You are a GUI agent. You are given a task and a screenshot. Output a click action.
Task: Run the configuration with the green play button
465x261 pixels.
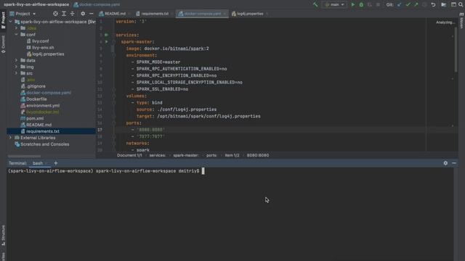point(353,4)
